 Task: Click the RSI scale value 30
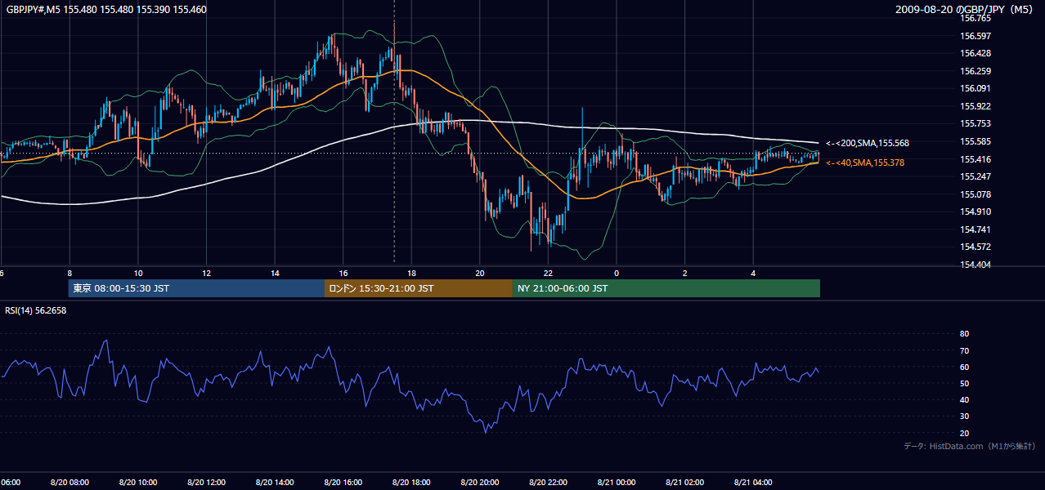964,416
